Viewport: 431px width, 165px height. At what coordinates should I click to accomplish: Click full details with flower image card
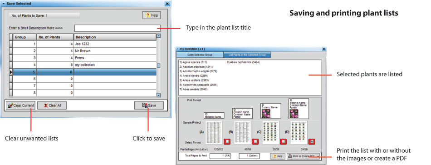click(x=299, y=109)
